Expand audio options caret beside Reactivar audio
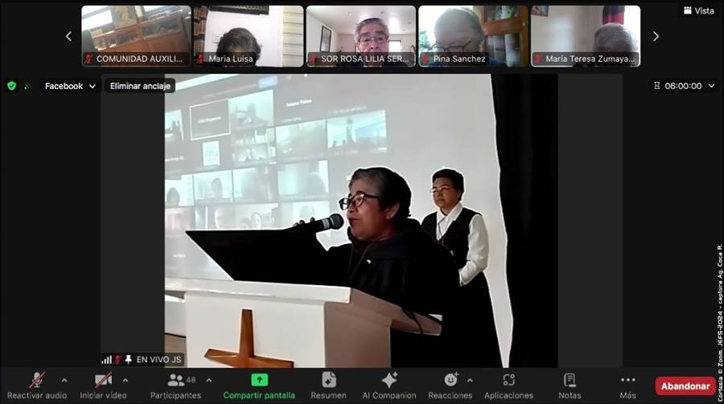This screenshot has width=724, height=404. (x=64, y=381)
